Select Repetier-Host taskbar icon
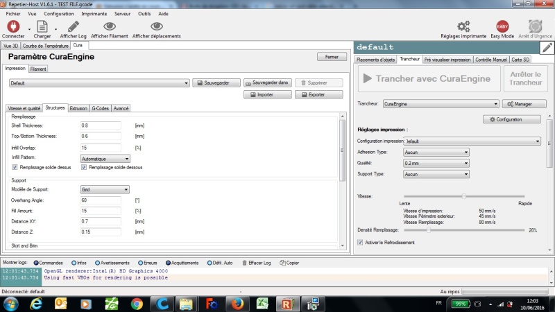The height and width of the screenshot is (312, 555). pos(287,304)
